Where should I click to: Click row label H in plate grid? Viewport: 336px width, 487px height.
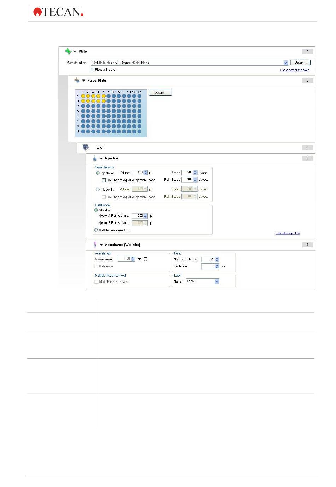(78, 131)
